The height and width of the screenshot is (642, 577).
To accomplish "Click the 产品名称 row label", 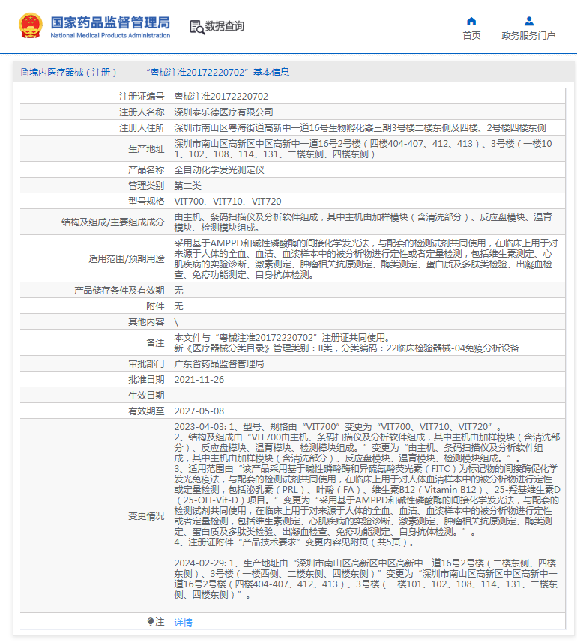I will [x=146, y=169].
